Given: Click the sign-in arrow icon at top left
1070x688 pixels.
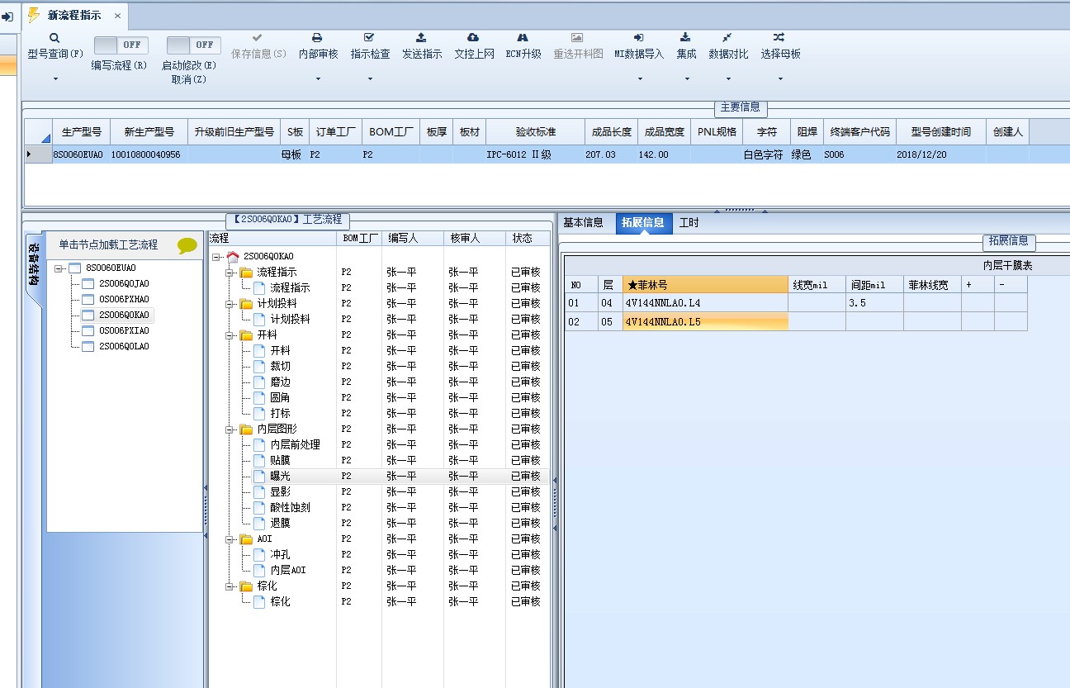Looking at the screenshot, I should (7, 17).
